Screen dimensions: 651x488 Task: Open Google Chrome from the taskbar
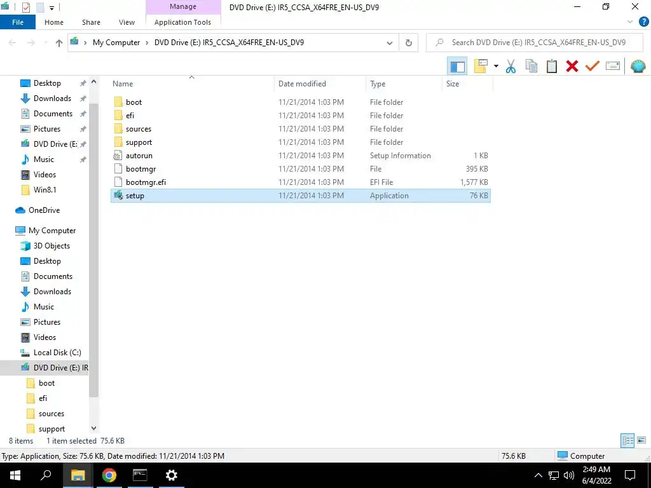109,475
